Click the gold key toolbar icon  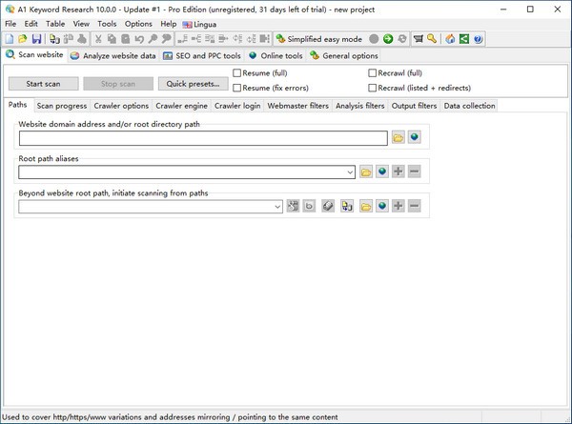[x=432, y=39]
